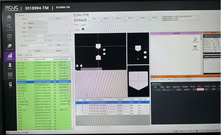Switch to the CHART tab
This screenshot has width=221, height=135.
pyautogui.click(x=83, y=25)
